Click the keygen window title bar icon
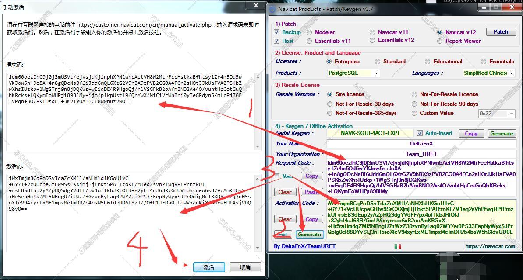The image size is (523, 280). 272,9
